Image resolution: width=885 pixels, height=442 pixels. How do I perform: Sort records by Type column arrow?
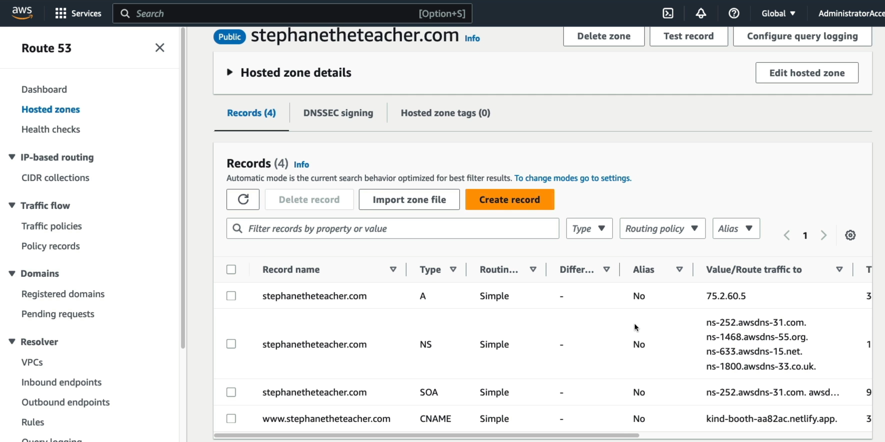(453, 269)
